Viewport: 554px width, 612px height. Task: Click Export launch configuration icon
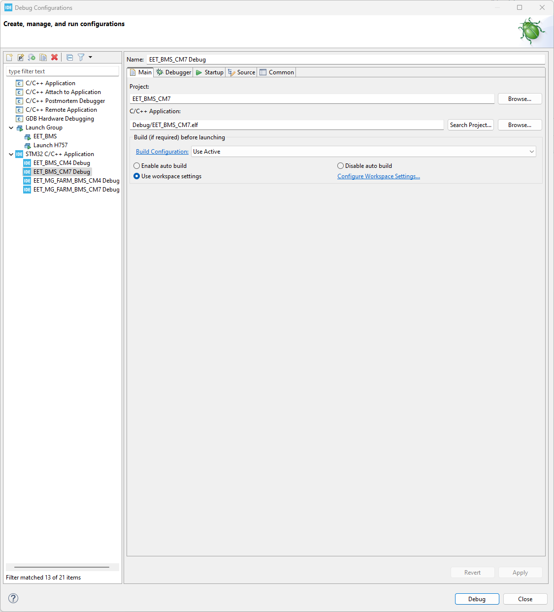32,57
